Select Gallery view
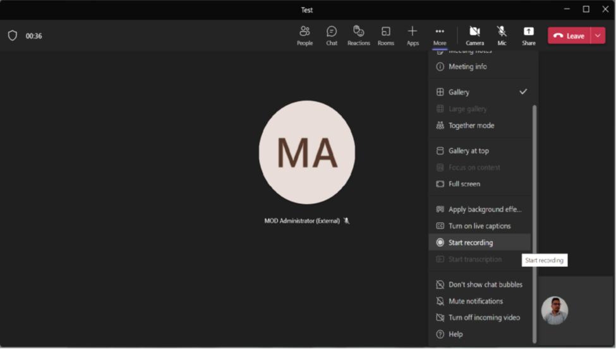 tap(480, 92)
